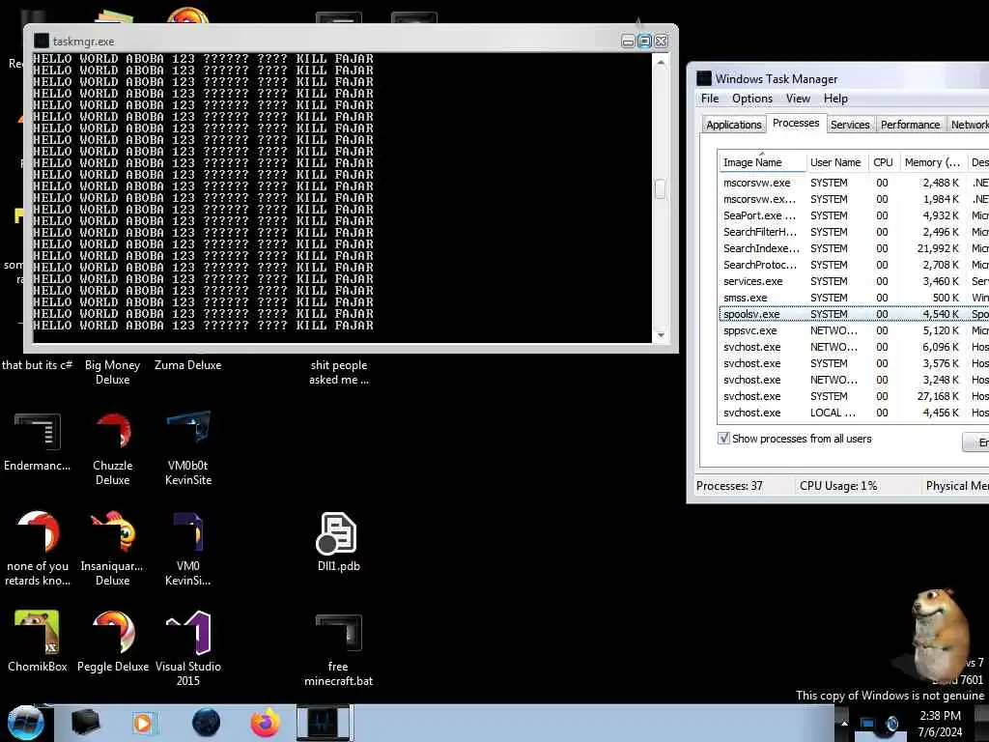Select the svchost.exe row owned by LOCAL
The height and width of the screenshot is (742, 989).
tap(854, 412)
